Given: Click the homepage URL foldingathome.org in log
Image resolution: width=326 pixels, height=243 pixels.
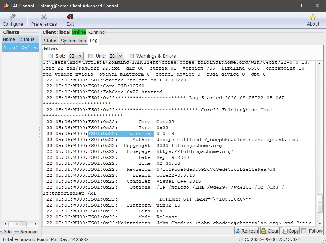Looking at the screenshot, I should coord(195,151).
